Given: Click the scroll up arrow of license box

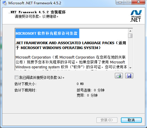Looking at the screenshot, I should pos(130,31).
